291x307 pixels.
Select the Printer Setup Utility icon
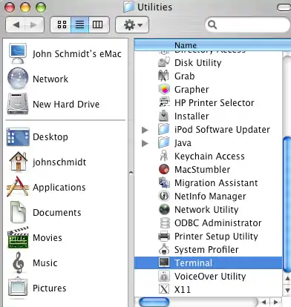point(164,236)
